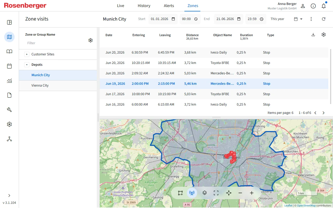Select the Jun 20 2:09:32 AM visit row
333x208 pixels.
(x=214, y=73)
